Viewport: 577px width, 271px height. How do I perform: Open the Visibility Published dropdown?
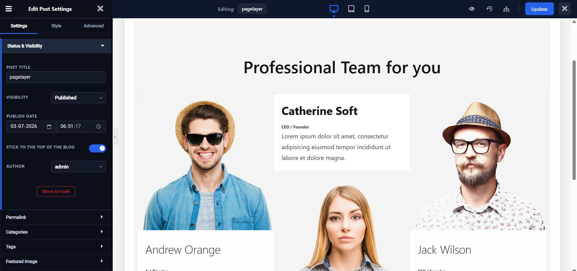(x=78, y=98)
